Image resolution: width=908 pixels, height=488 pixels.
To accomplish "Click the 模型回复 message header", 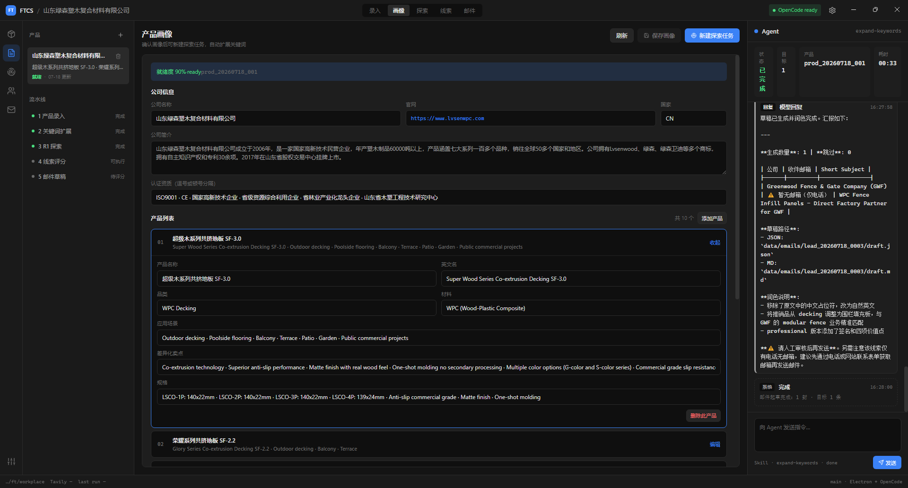I will (791, 107).
